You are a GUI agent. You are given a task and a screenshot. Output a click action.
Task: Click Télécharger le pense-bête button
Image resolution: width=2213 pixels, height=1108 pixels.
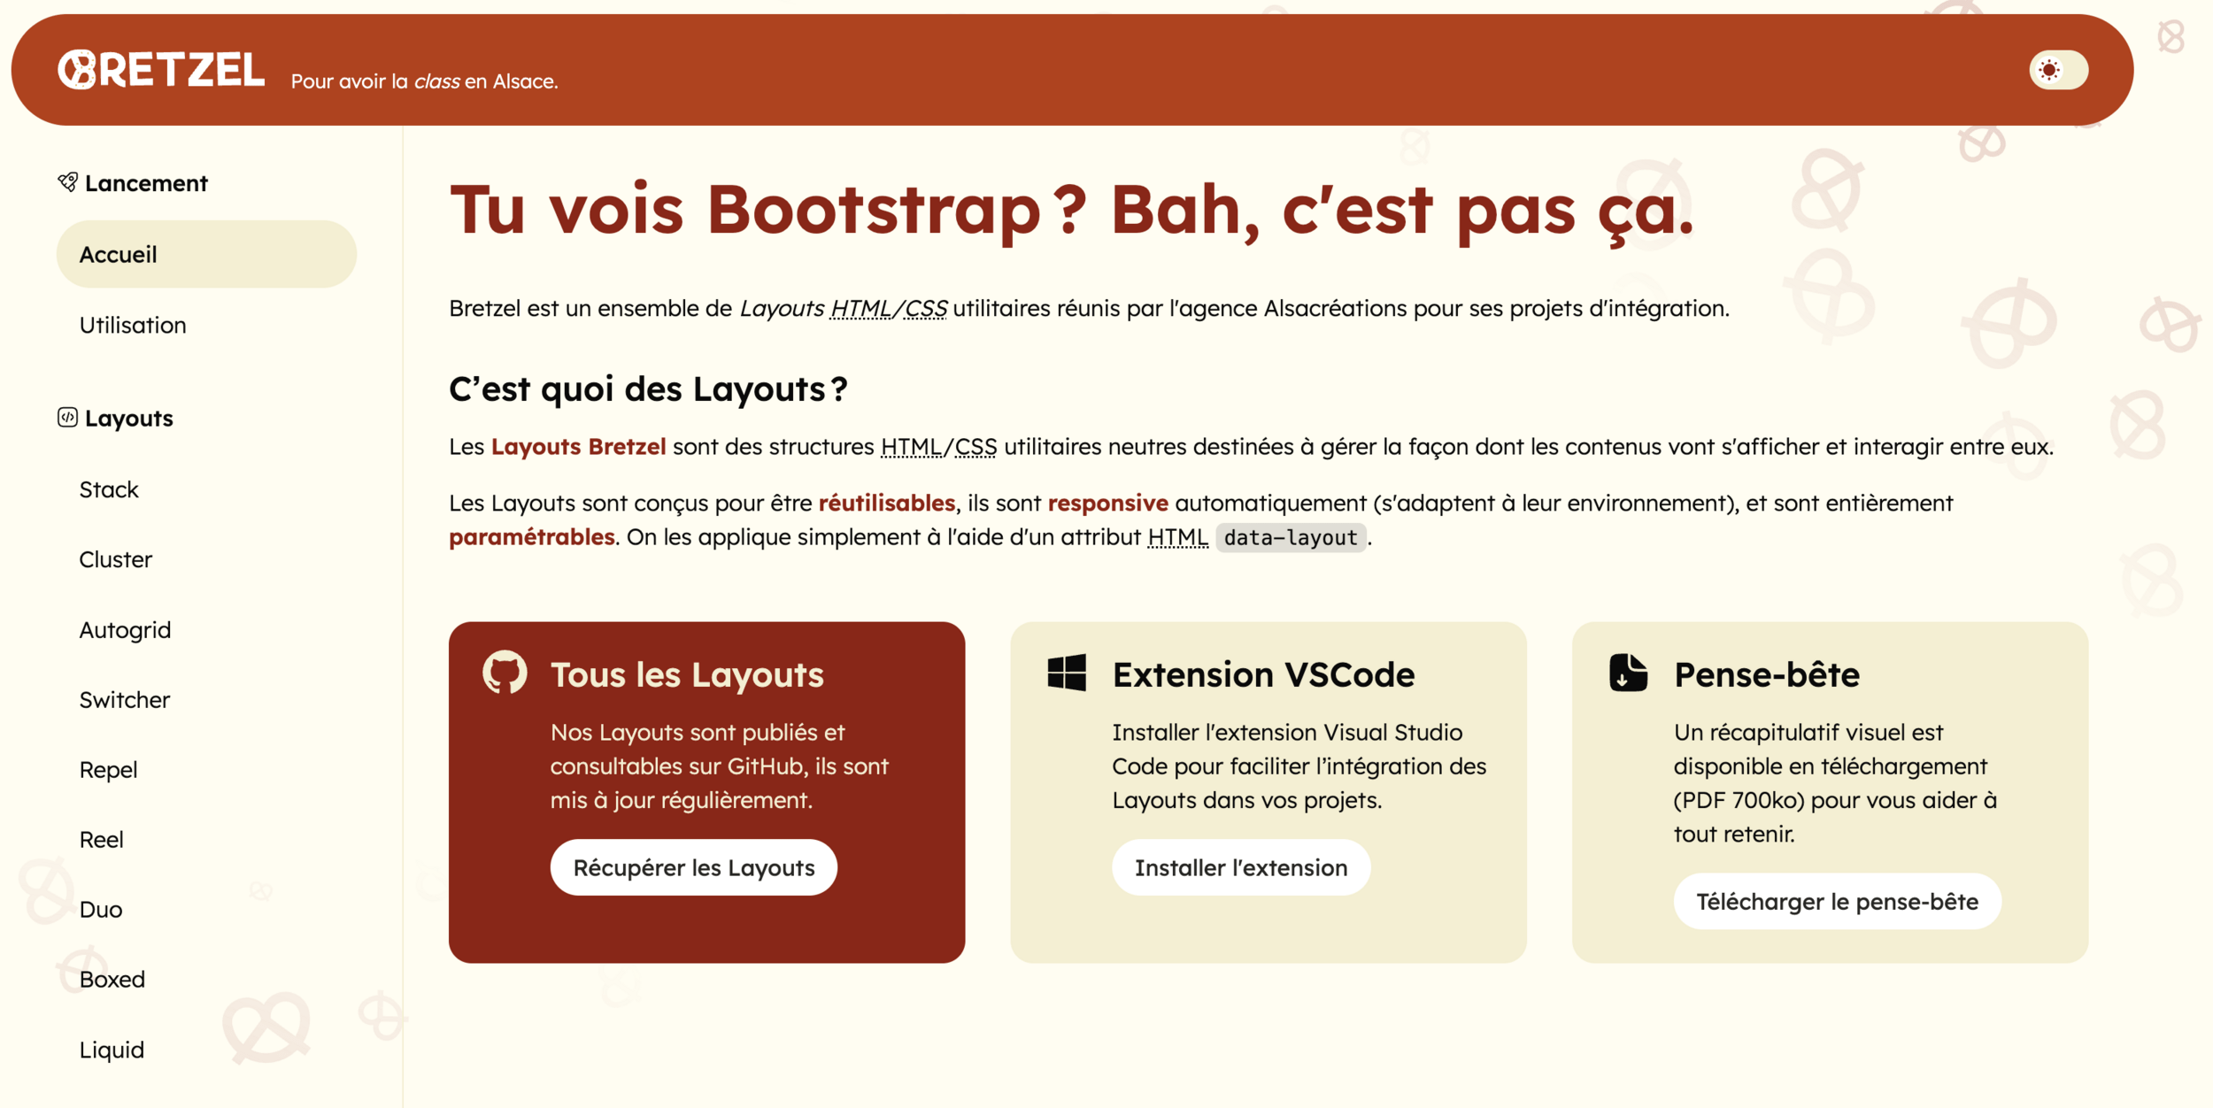1836,902
